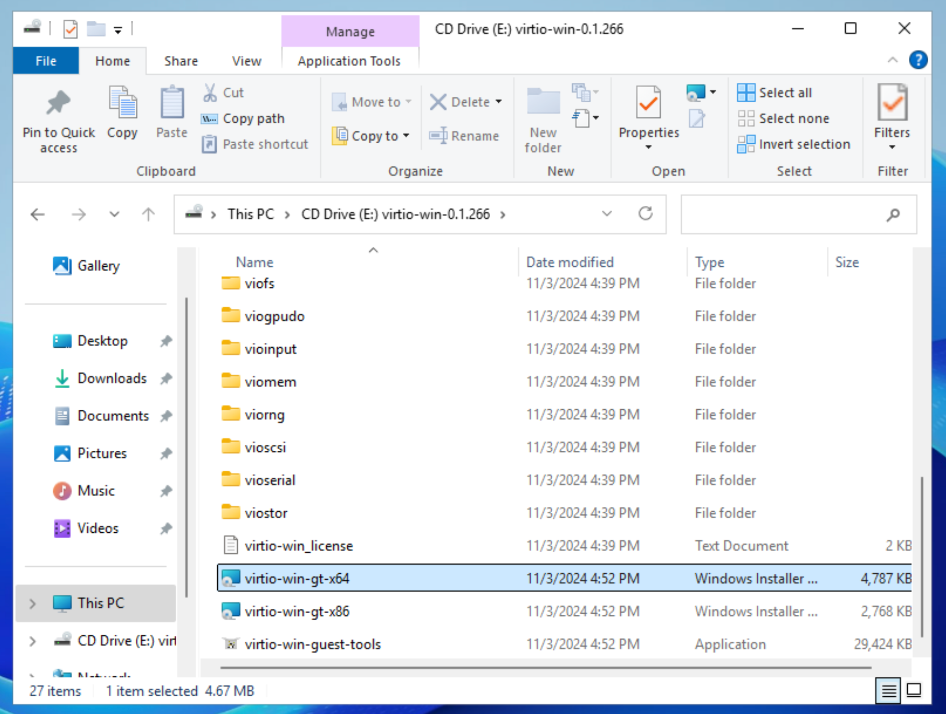This screenshot has width=946, height=714.
Task: Go forward with the Forward arrow
Action: (x=78, y=214)
